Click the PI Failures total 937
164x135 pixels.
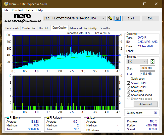pyautogui.click(x=76, y=129)
